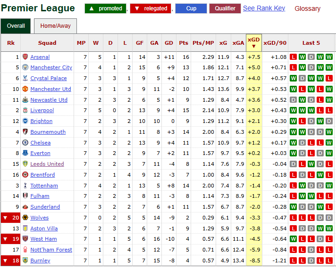Open the Glossary link
The width and height of the screenshot is (336, 269).
tap(307, 8)
